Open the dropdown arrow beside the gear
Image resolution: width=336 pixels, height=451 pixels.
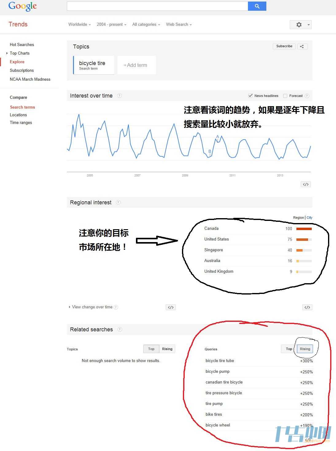coord(308,25)
